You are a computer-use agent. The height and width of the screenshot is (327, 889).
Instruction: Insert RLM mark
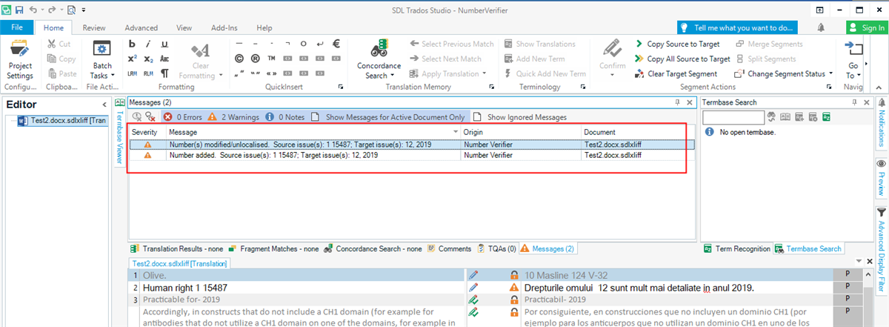point(148,73)
